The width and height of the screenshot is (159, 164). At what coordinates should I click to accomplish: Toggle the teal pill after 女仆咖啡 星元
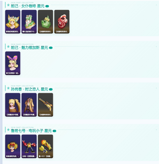(47, 6)
